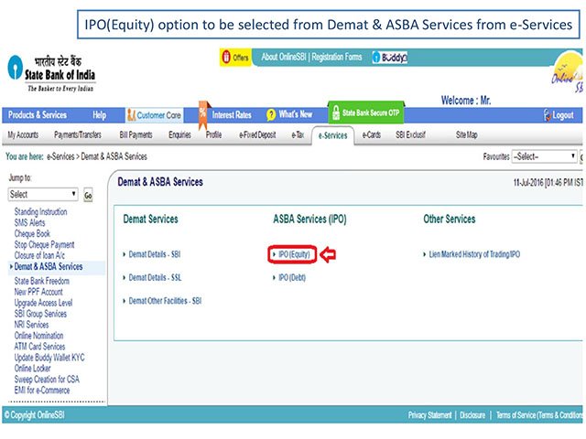Click Cheque Book in sidebar
Image resolution: width=586 pixels, height=439 pixels.
[32, 234]
